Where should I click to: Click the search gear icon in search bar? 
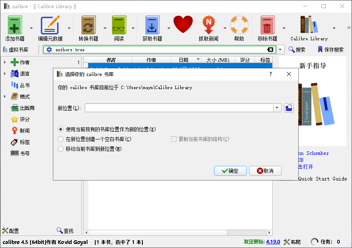point(49,50)
